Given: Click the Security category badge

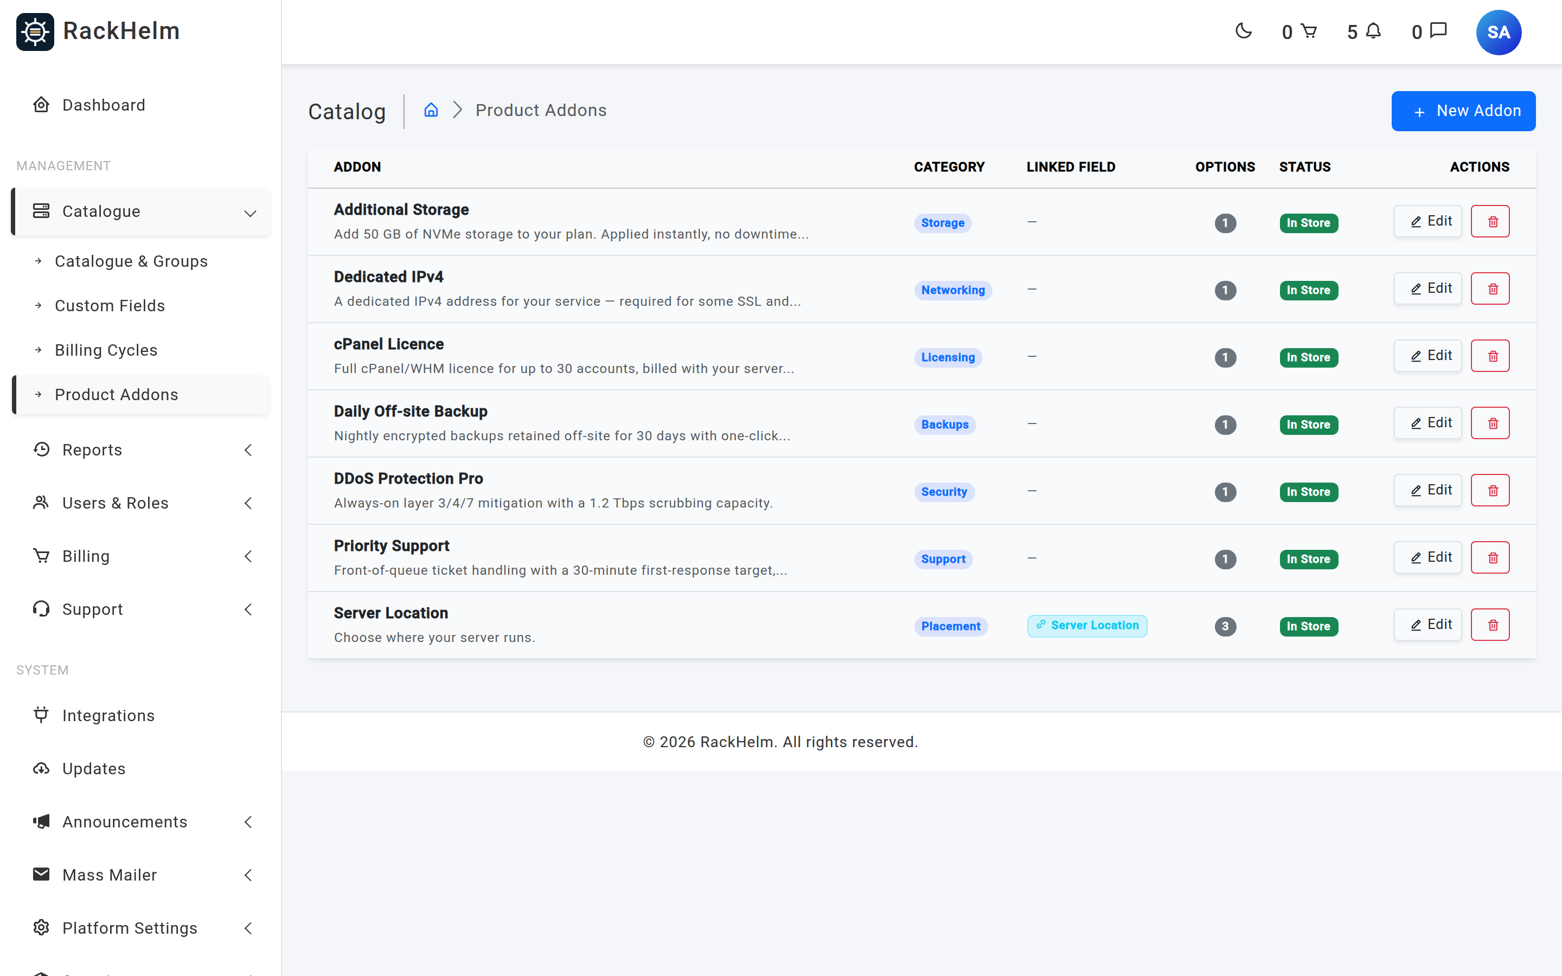Looking at the screenshot, I should (x=944, y=492).
